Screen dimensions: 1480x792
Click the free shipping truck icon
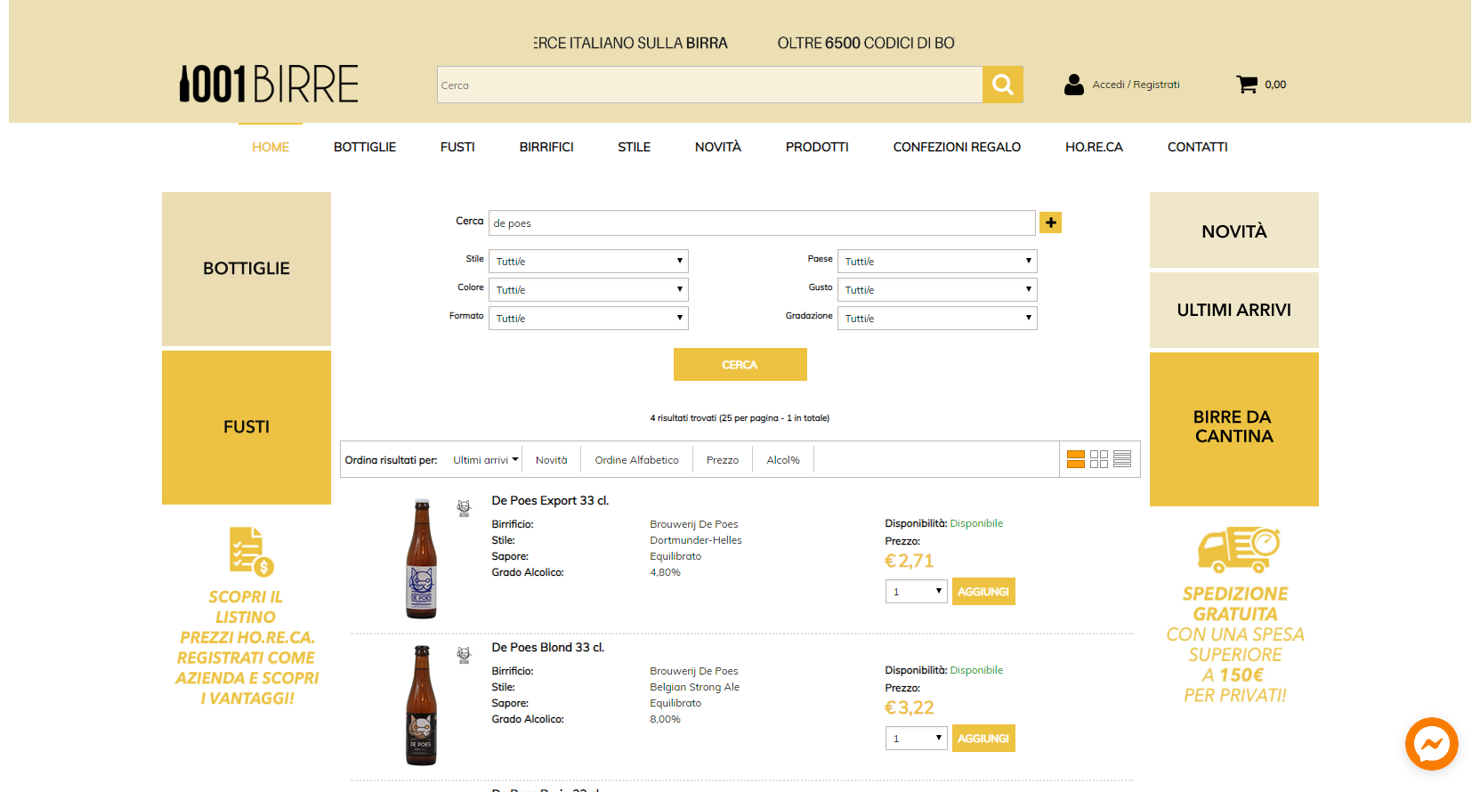coord(1238,549)
